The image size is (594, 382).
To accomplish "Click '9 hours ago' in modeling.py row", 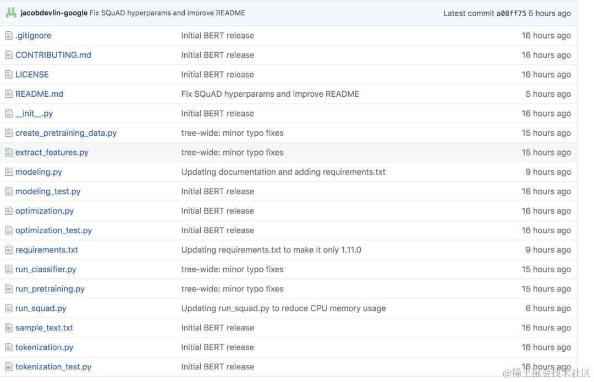I will [x=548, y=172].
